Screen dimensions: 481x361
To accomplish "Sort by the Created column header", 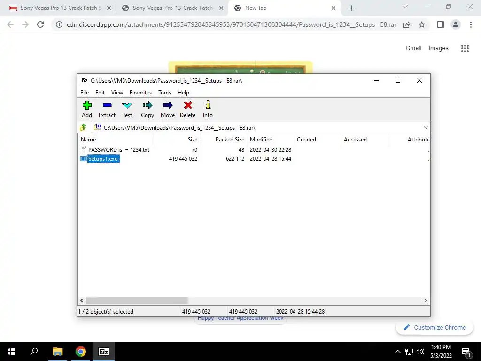I will click(317, 139).
